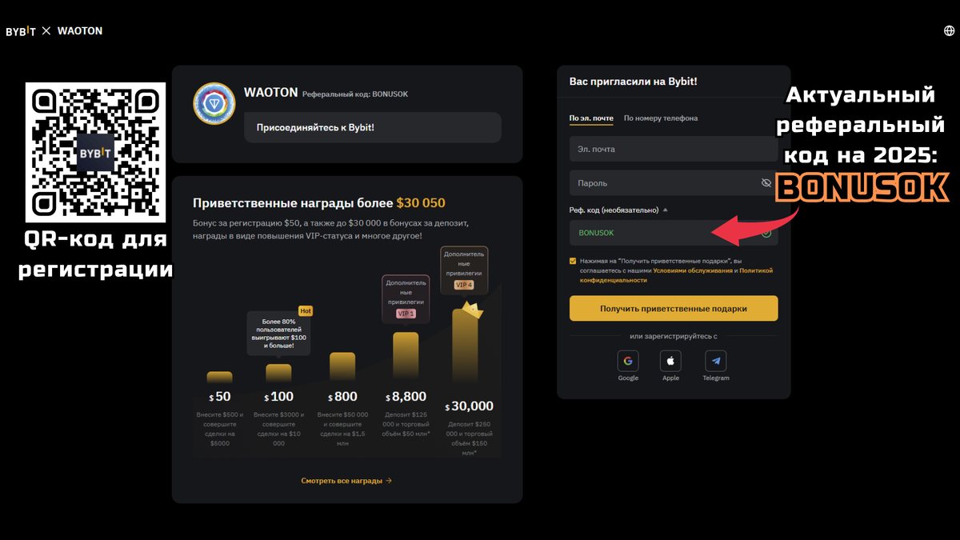This screenshot has width=960, height=540.
Task: Switch to the "По номеру телефона" tab
Action: point(661,118)
